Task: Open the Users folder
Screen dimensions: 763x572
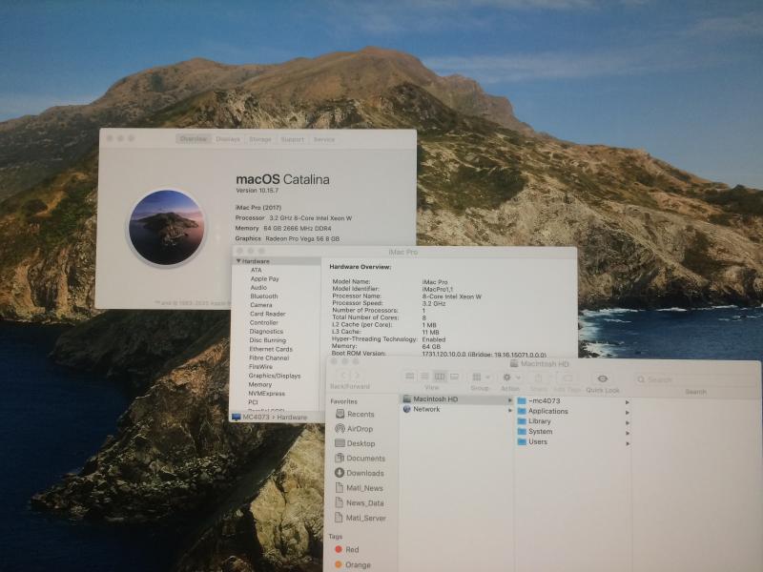Action: tap(532, 441)
